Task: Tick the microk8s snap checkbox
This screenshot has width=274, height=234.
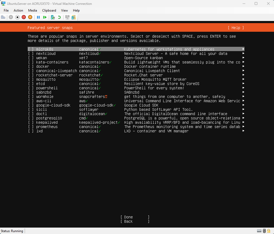Action: coord(31,49)
